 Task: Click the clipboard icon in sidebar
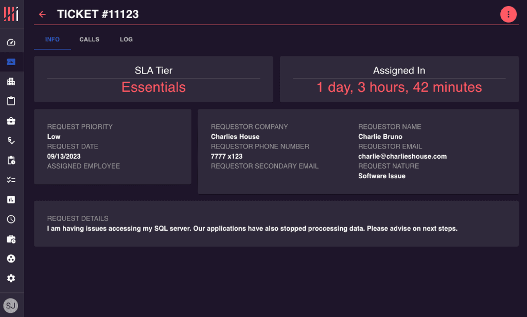coord(11,101)
